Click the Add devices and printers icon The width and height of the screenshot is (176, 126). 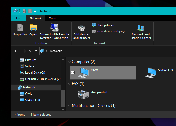pyautogui.click(x=81, y=28)
